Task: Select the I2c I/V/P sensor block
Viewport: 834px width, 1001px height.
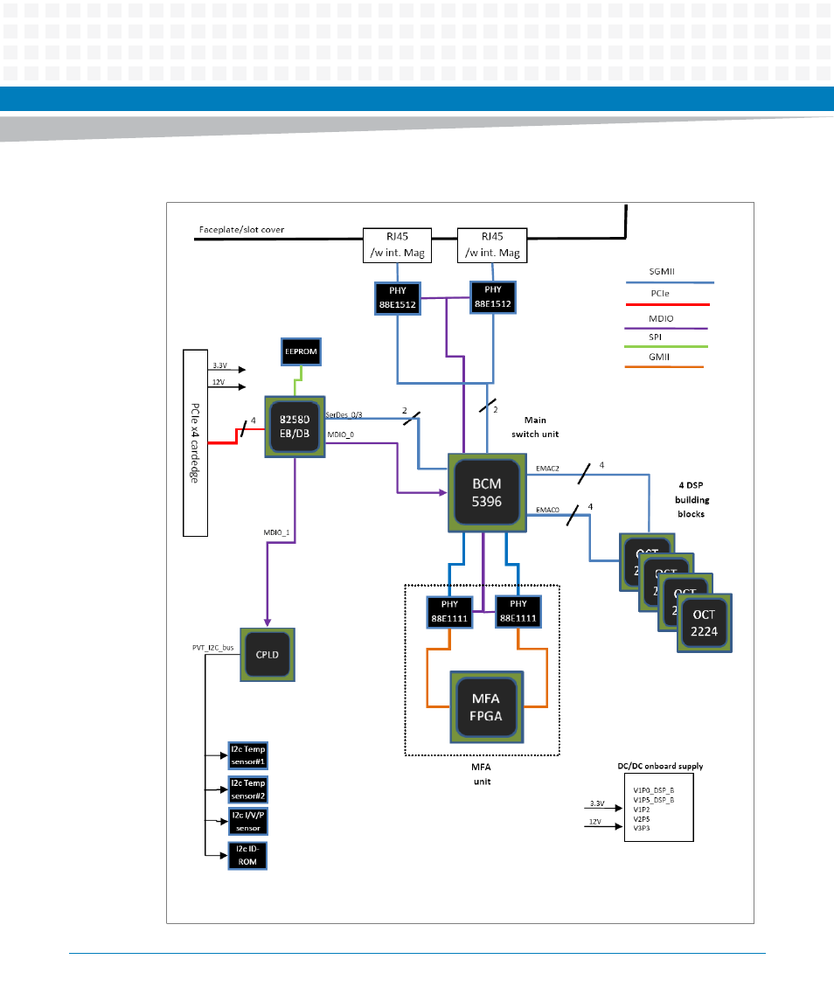Action: (x=247, y=822)
